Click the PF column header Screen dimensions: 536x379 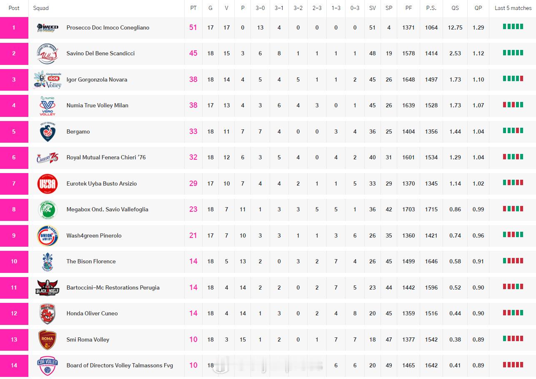coord(408,8)
